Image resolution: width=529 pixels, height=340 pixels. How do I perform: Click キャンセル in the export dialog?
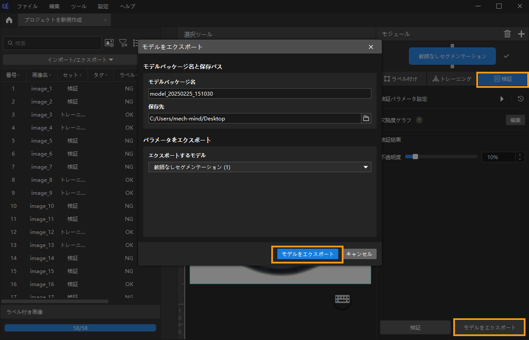click(359, 254)
